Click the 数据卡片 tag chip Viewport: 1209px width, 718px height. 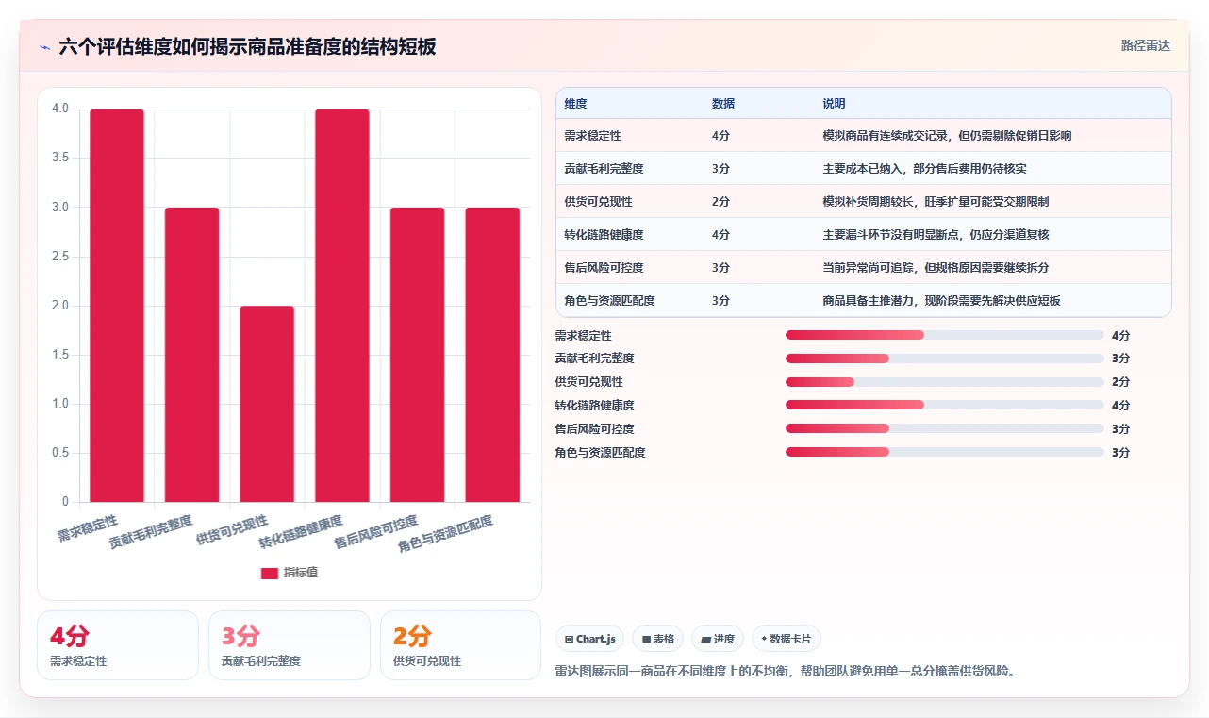(786, 639)
